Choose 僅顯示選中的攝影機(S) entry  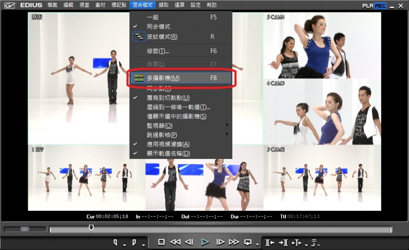pyautogui.click(x=181, y=116)
